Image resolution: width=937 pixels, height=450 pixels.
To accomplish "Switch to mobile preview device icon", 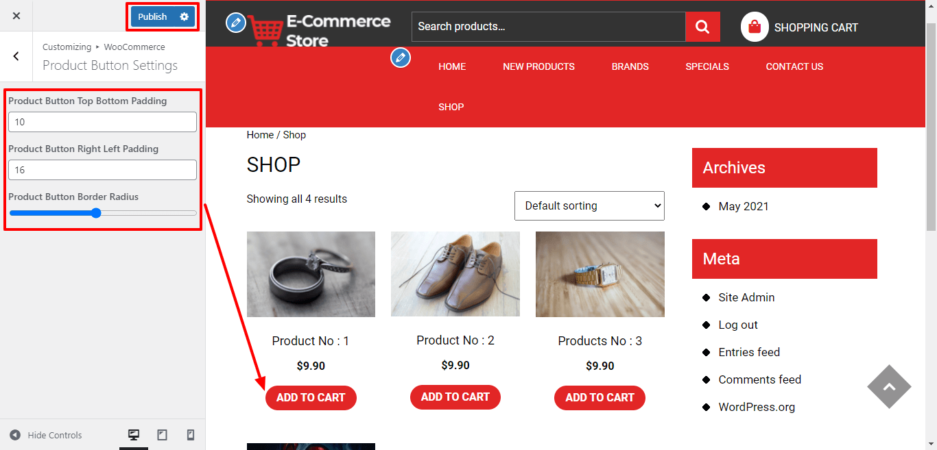I will coord(191,435).
